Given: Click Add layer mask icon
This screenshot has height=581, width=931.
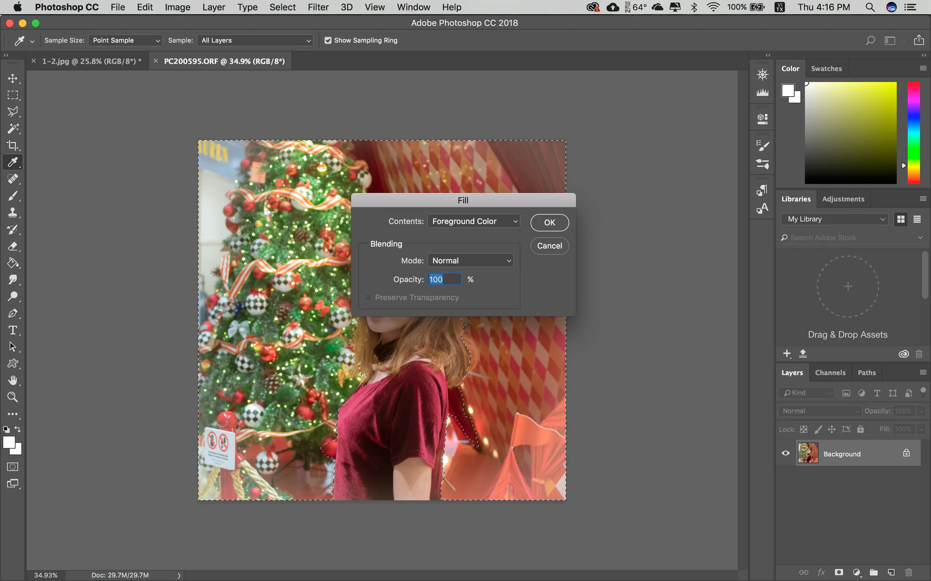Looking at the screenshot, I should [839, 573].
